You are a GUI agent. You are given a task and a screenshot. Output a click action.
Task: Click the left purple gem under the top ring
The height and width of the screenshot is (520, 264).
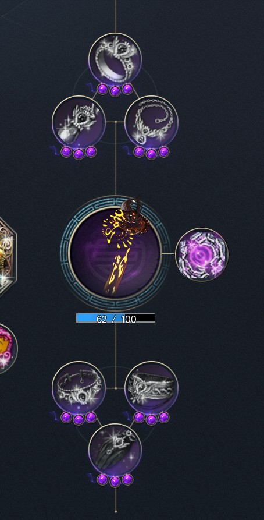(x=102, y=89)
